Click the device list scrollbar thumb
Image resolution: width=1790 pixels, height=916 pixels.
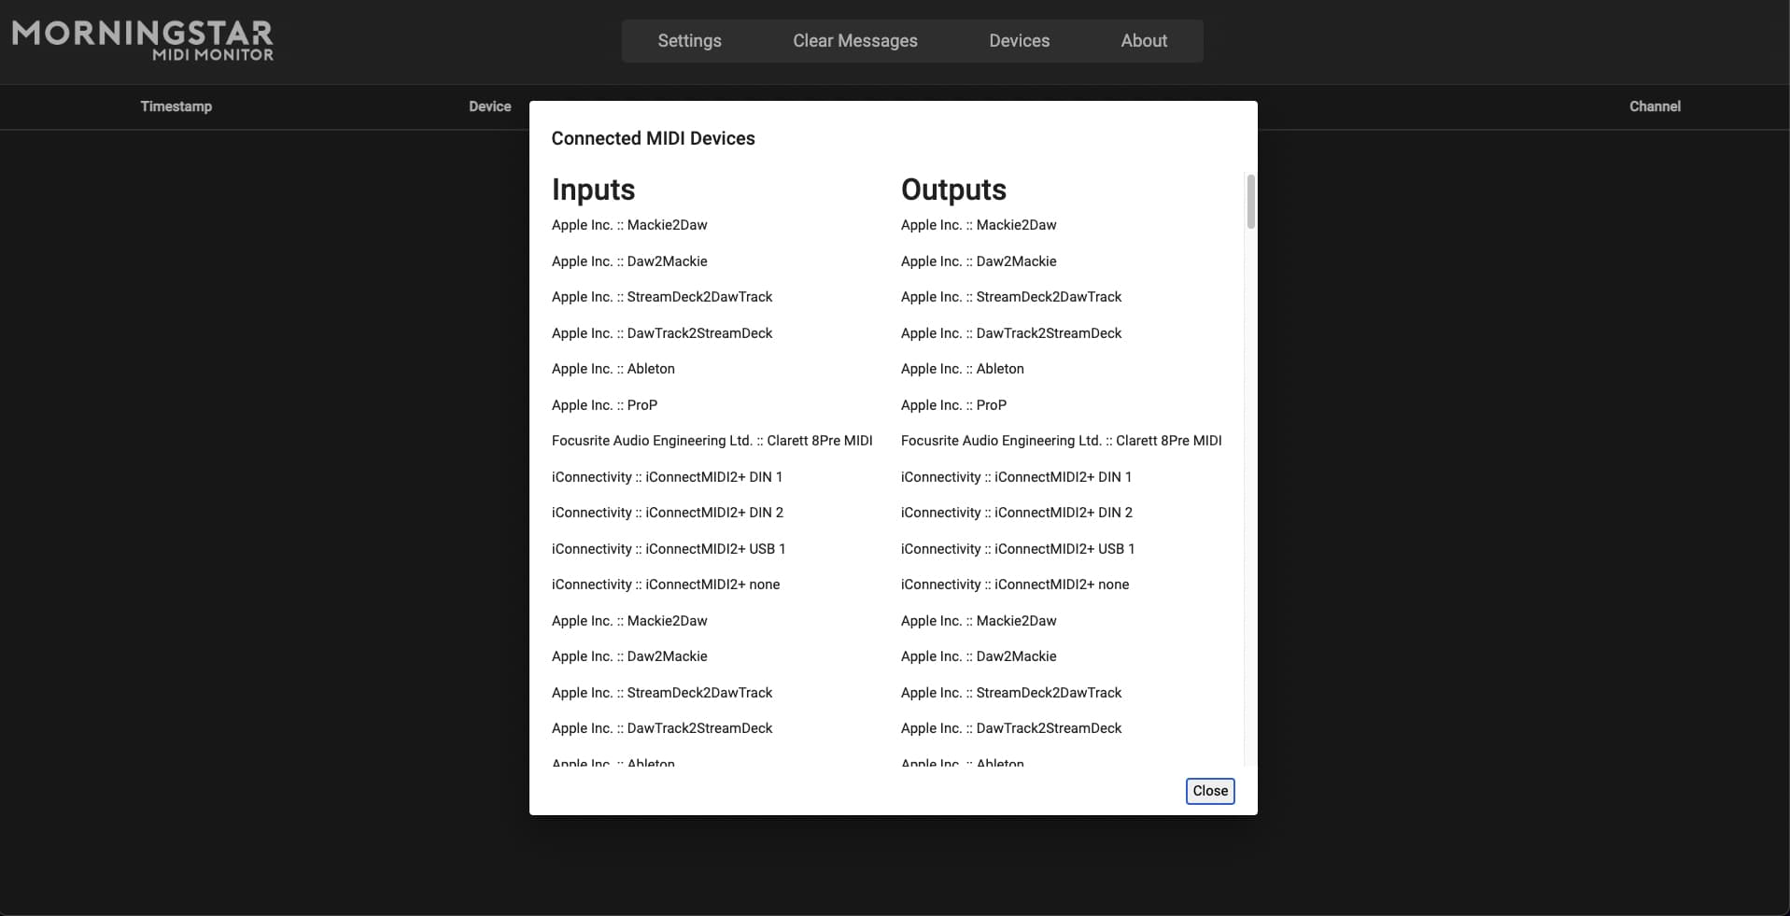[1250, 201]
